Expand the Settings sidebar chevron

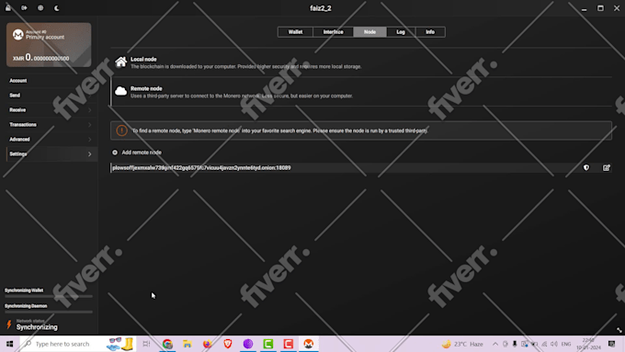click(89, 153)
